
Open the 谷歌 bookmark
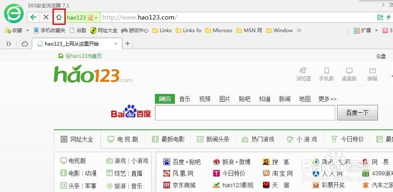(78, 31)
